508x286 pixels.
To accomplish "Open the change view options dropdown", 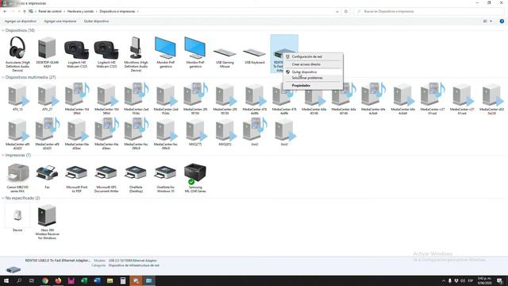I will [x=491, y=21].
